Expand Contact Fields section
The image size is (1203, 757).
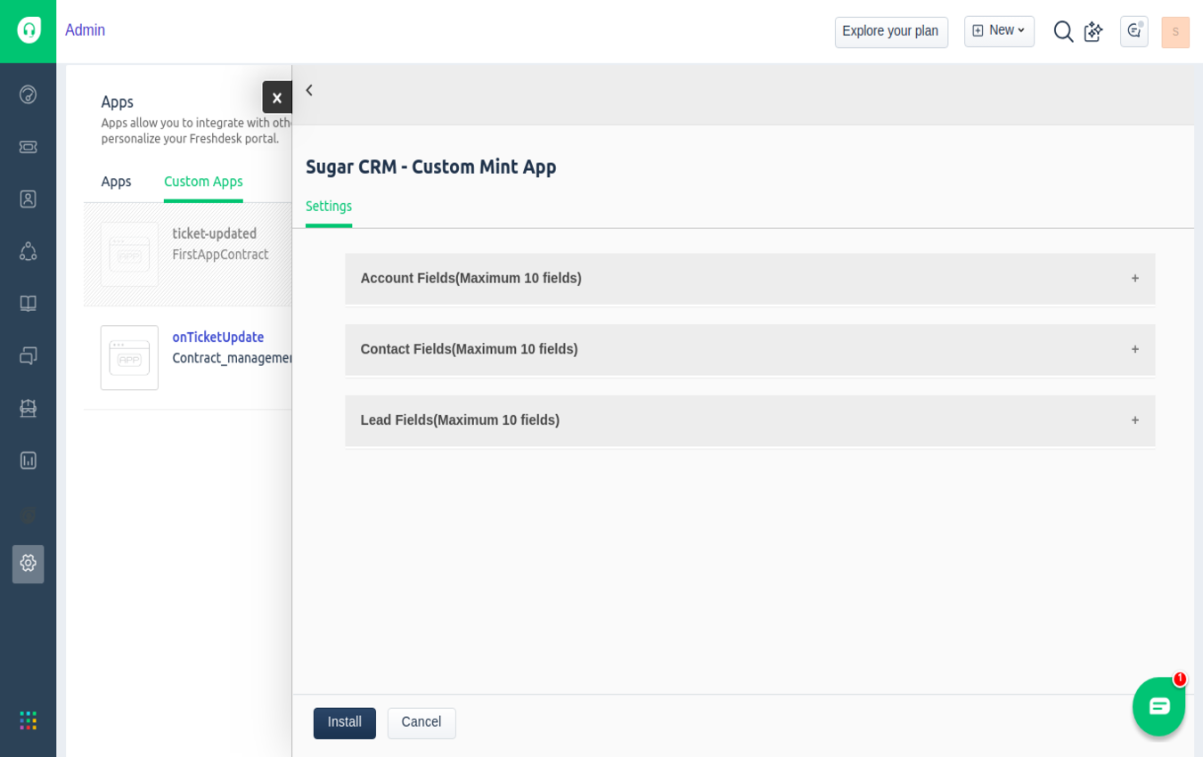(x=750, y=350)
